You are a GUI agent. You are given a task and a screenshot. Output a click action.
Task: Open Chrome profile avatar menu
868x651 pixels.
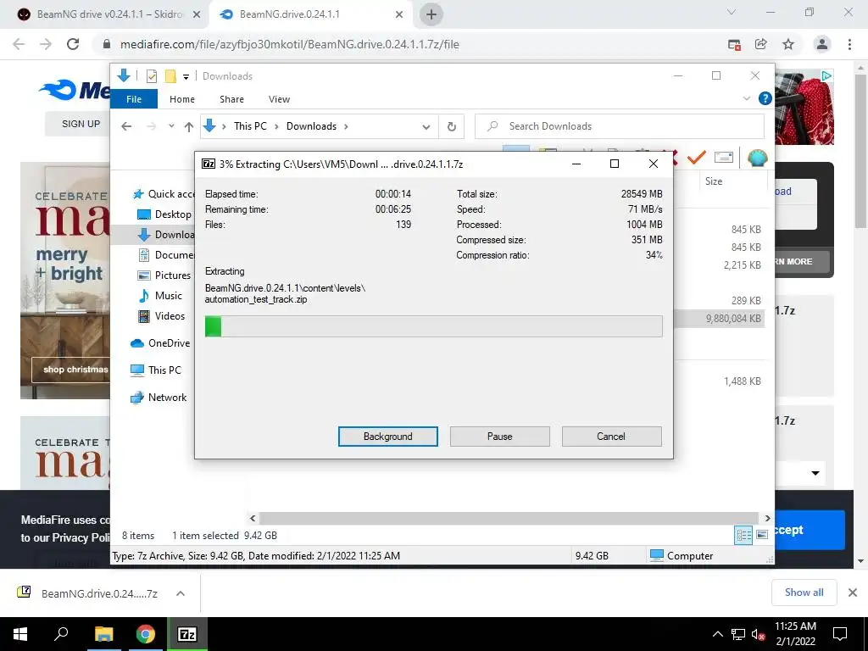click(x=822, y=44)
